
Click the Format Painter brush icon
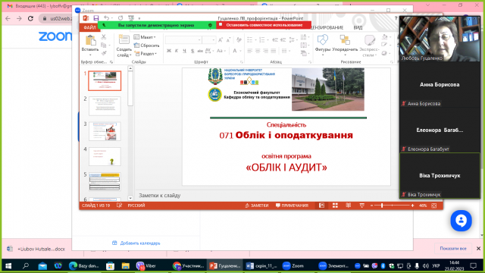(104, 53)
